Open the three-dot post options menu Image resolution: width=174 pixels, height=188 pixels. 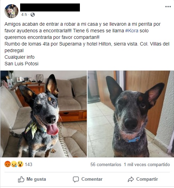pos(168,7)
